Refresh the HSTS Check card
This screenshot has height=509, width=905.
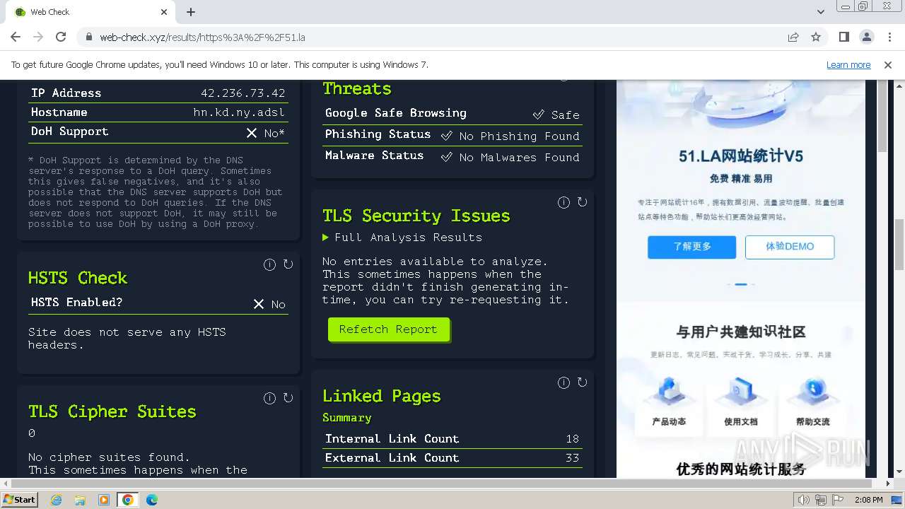coord(288,264)
